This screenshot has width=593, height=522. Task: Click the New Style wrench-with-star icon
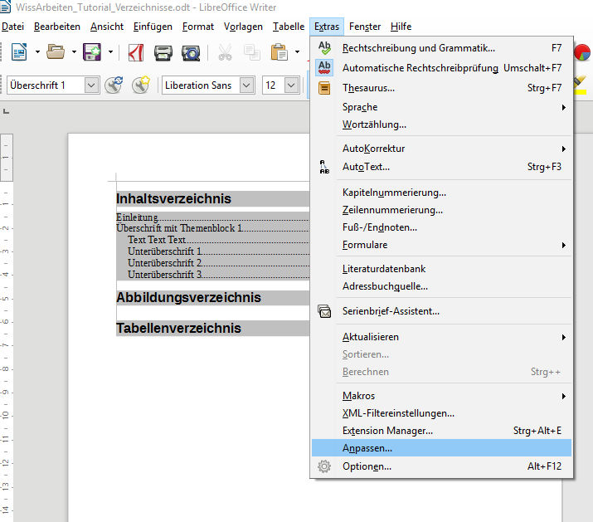(x=141, y=85)
